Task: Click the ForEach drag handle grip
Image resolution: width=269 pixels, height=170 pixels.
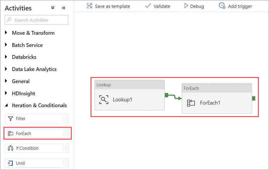Action: pyautogui.click(x=65, y=133)
